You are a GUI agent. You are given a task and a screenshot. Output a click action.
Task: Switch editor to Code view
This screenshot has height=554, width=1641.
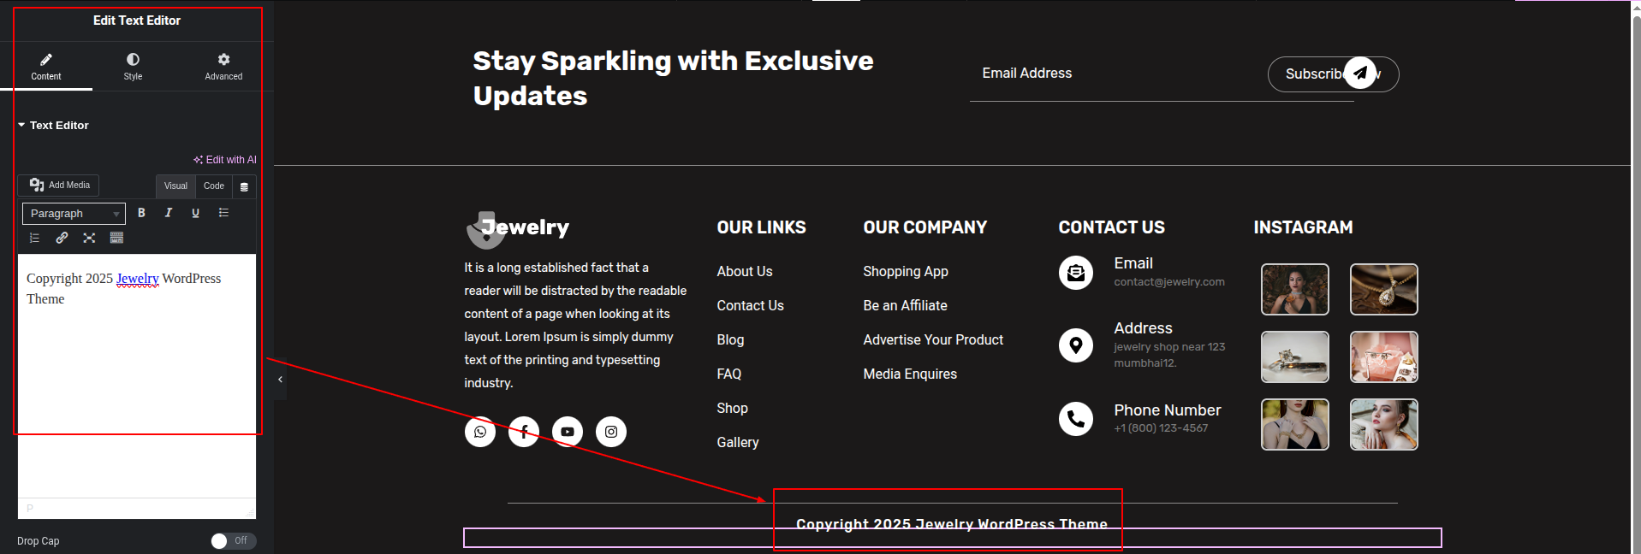214,186
